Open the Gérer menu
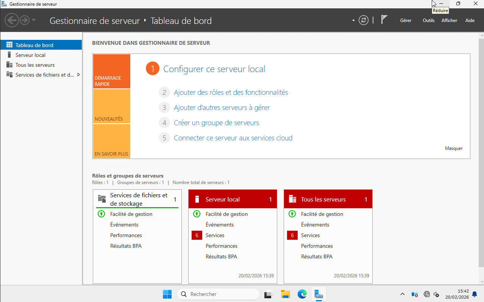 coord(406,20)
